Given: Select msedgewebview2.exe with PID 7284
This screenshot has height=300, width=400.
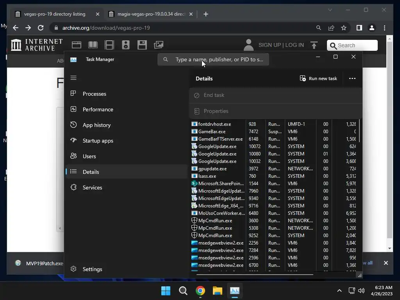Looking at the screenshot, I should click(x=274, y=250).
